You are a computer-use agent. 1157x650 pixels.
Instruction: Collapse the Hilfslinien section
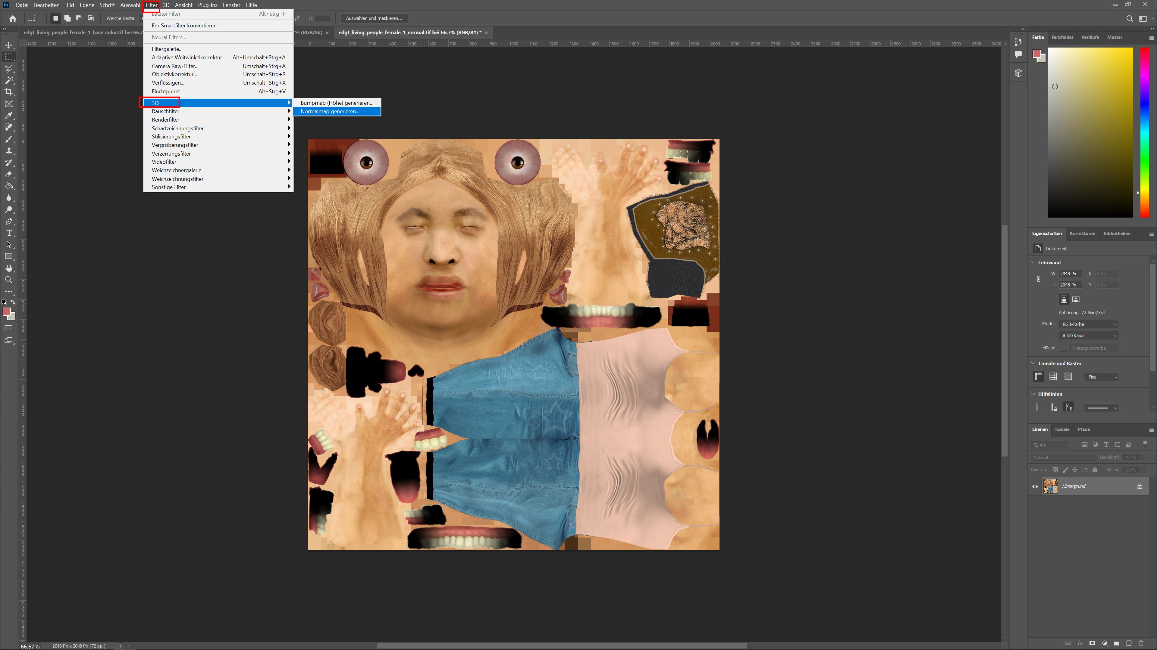1033,394
